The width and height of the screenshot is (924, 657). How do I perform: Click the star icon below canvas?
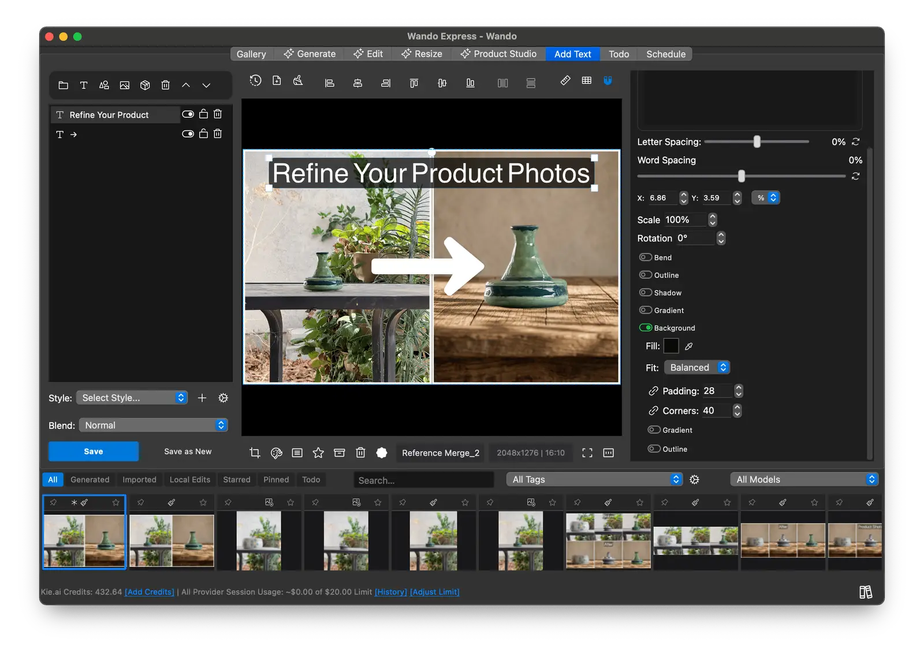pos(318,453)
